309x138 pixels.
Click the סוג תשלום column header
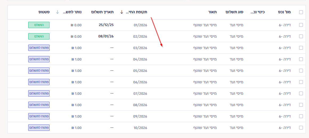click(x=234, y=12)
